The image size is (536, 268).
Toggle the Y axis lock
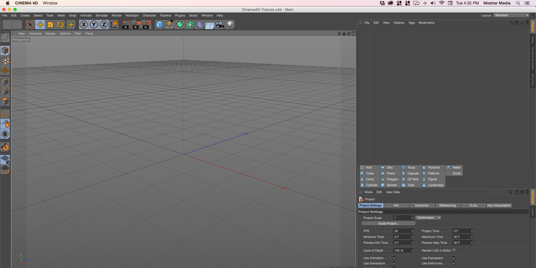[x=94, y=25]
